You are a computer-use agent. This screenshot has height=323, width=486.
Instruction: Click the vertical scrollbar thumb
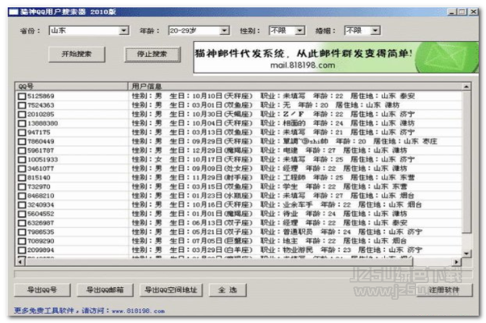[466, 162]
